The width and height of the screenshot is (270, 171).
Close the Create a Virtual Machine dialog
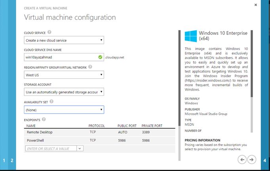tap(256, 5)
